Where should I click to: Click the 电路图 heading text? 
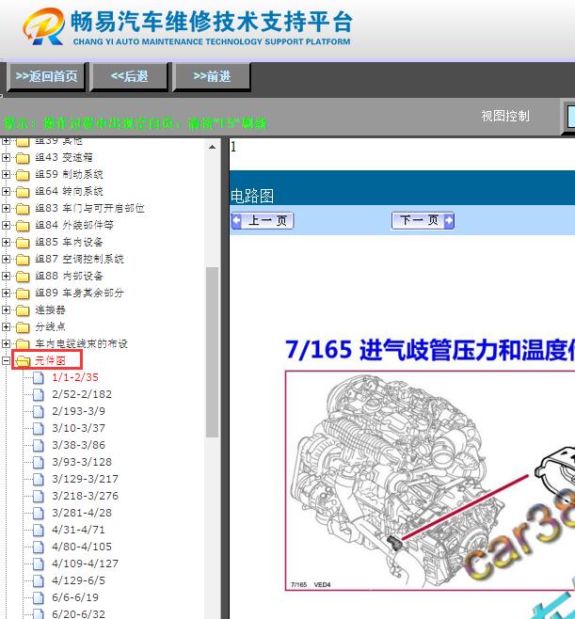point(252,196)
